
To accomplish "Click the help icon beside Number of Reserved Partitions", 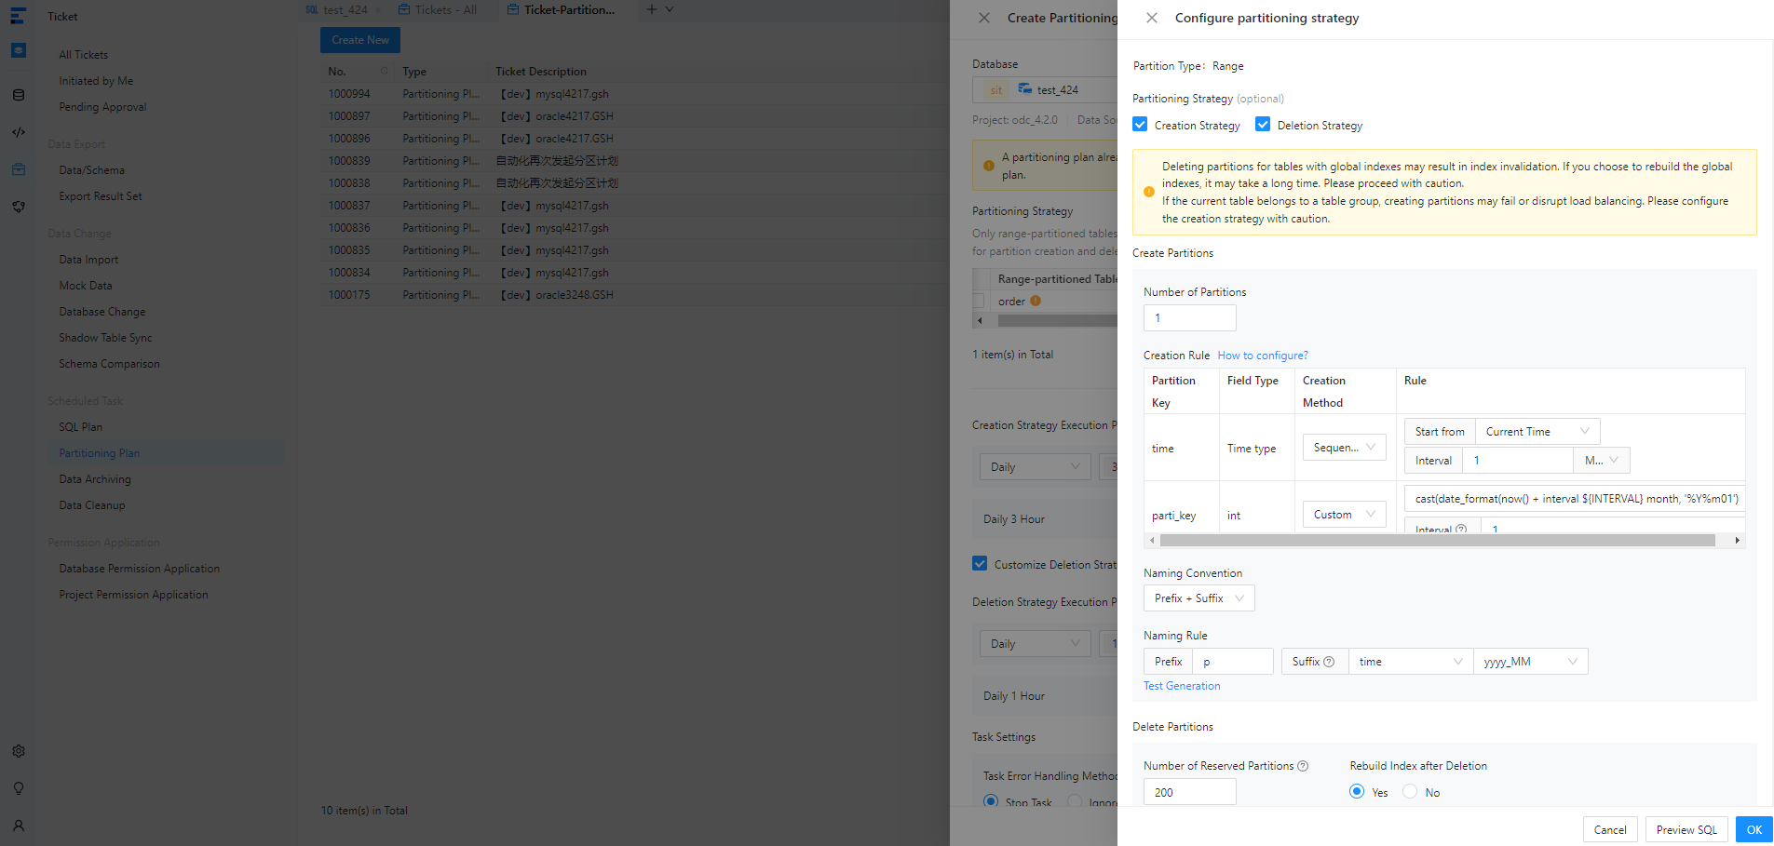I will pyautogui.click(x=1303, y=766).
